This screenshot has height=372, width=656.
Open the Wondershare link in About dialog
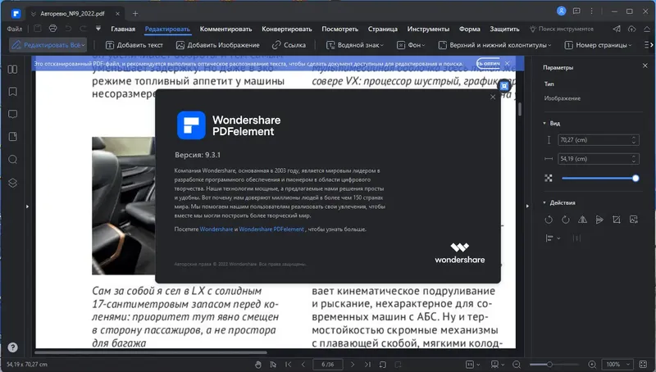[x=216, y=229]
